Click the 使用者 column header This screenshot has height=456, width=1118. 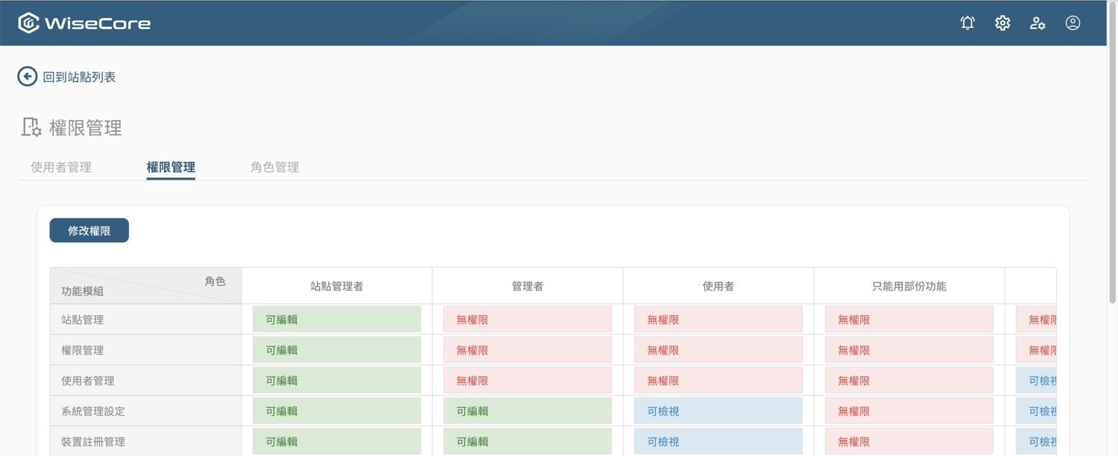(719, 286)
